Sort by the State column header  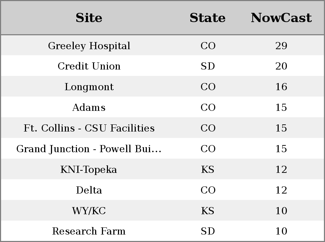[x=207, y=18]
